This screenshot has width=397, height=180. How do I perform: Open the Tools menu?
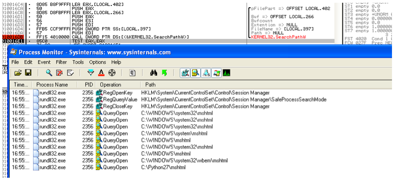[x=78, y=62]
